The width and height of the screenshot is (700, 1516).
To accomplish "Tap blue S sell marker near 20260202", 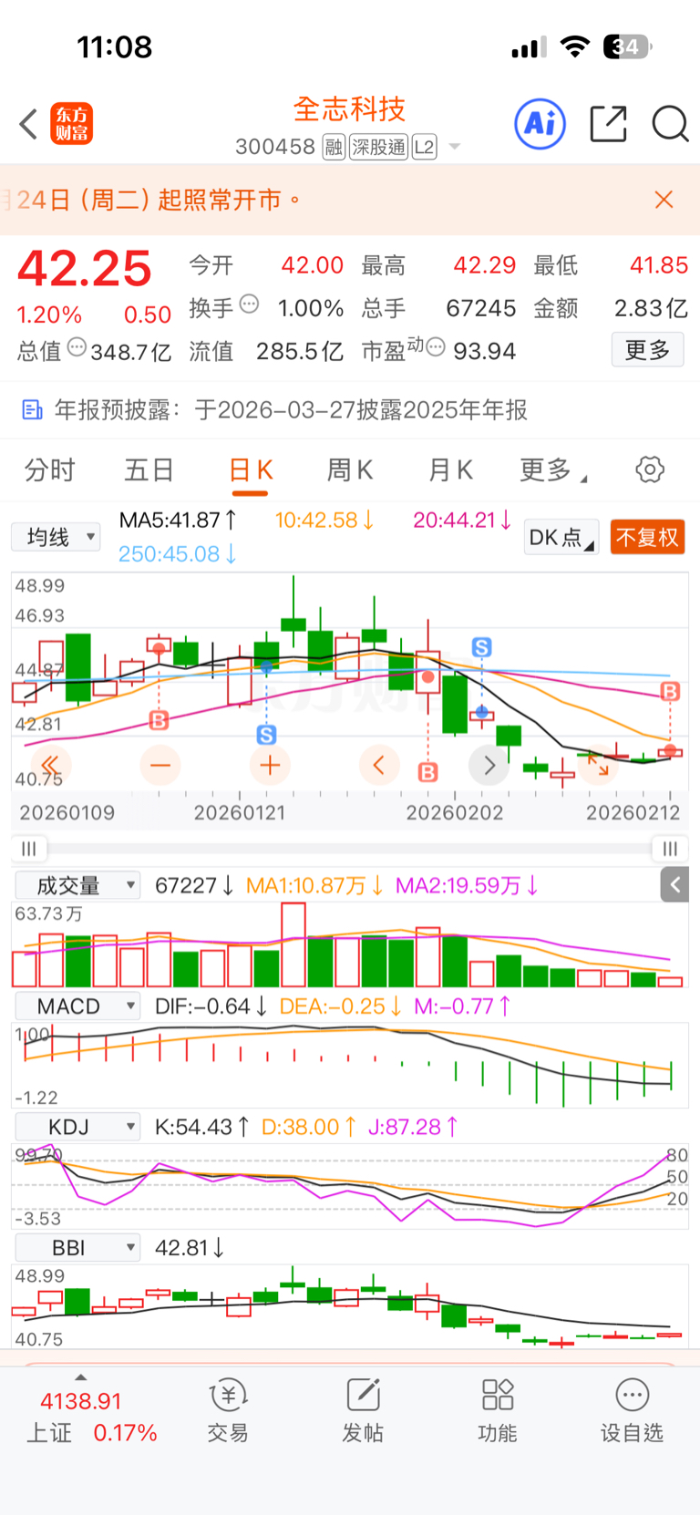I will point(481,647).
